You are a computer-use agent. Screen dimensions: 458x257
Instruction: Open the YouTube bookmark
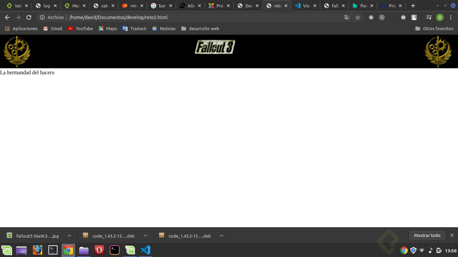pyautogui.click(x=80, y=28)
